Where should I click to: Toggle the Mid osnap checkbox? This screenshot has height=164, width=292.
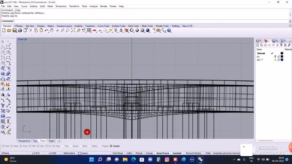point(30,146)
